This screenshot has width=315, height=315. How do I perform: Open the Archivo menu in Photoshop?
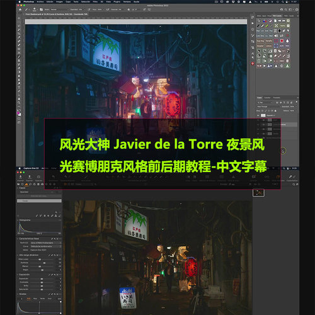click(40, 2)
